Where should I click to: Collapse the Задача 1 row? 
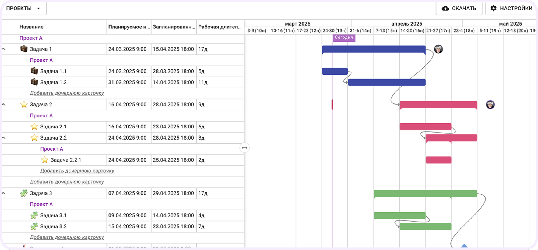4,49
